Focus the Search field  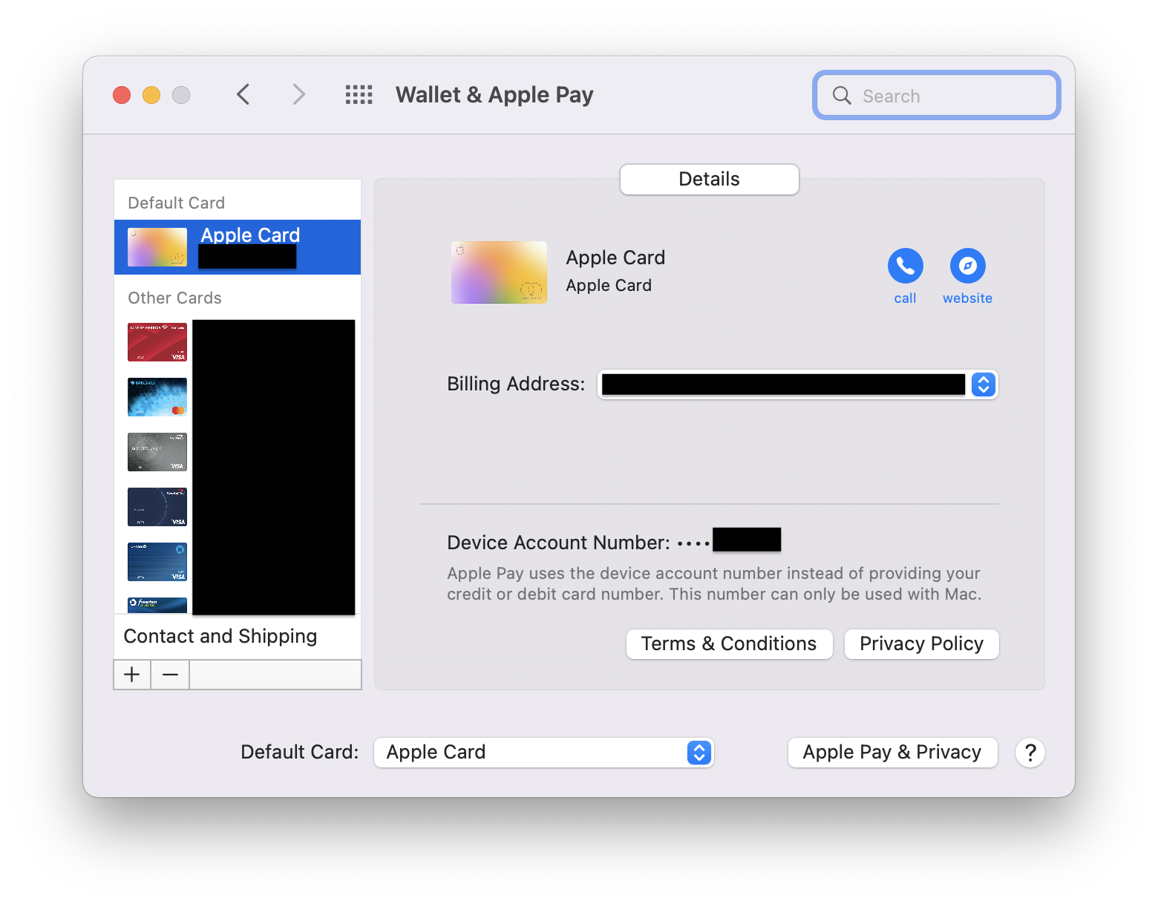[x=937, y=95]
